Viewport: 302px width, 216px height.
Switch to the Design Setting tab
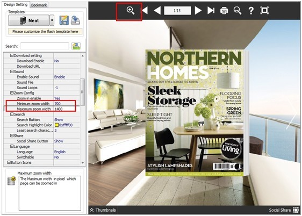16,4
